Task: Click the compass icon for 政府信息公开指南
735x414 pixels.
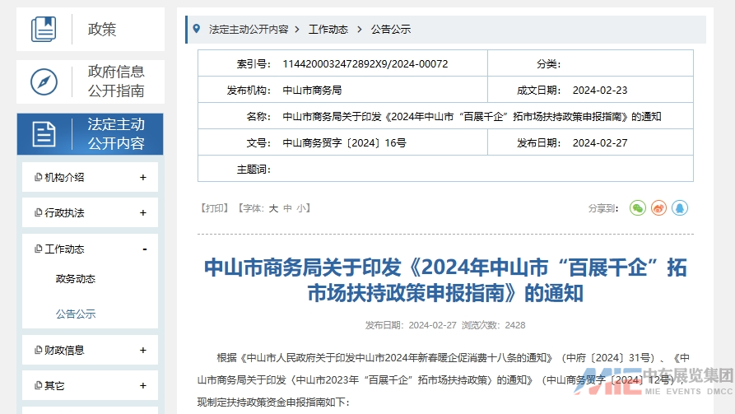Action: point(44,81)
